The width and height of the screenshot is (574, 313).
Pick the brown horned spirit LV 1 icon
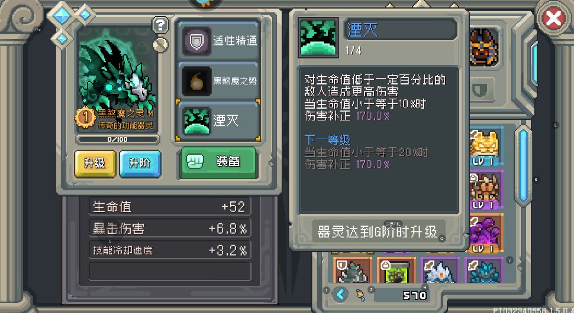pos(485,190)
